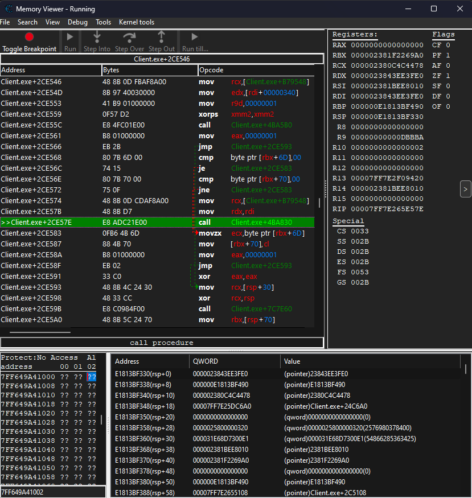The height and width of the screenshot is (498, 472).
Task: Click the Step Over icon
Action: click(129, 37)
